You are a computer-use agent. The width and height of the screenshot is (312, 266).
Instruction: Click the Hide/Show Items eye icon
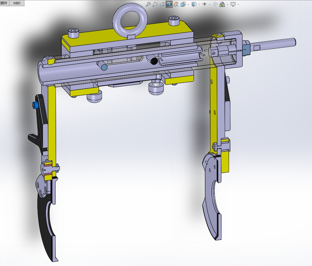click(x=204, y=4)
